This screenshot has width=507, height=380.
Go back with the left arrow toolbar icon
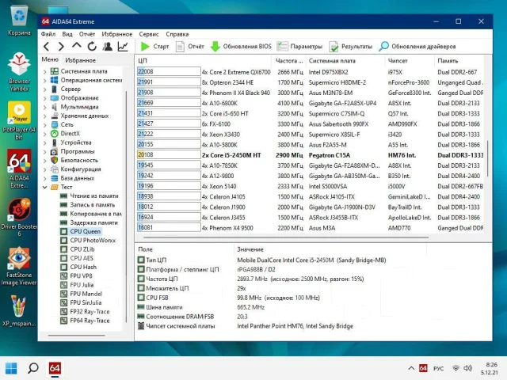47,47
